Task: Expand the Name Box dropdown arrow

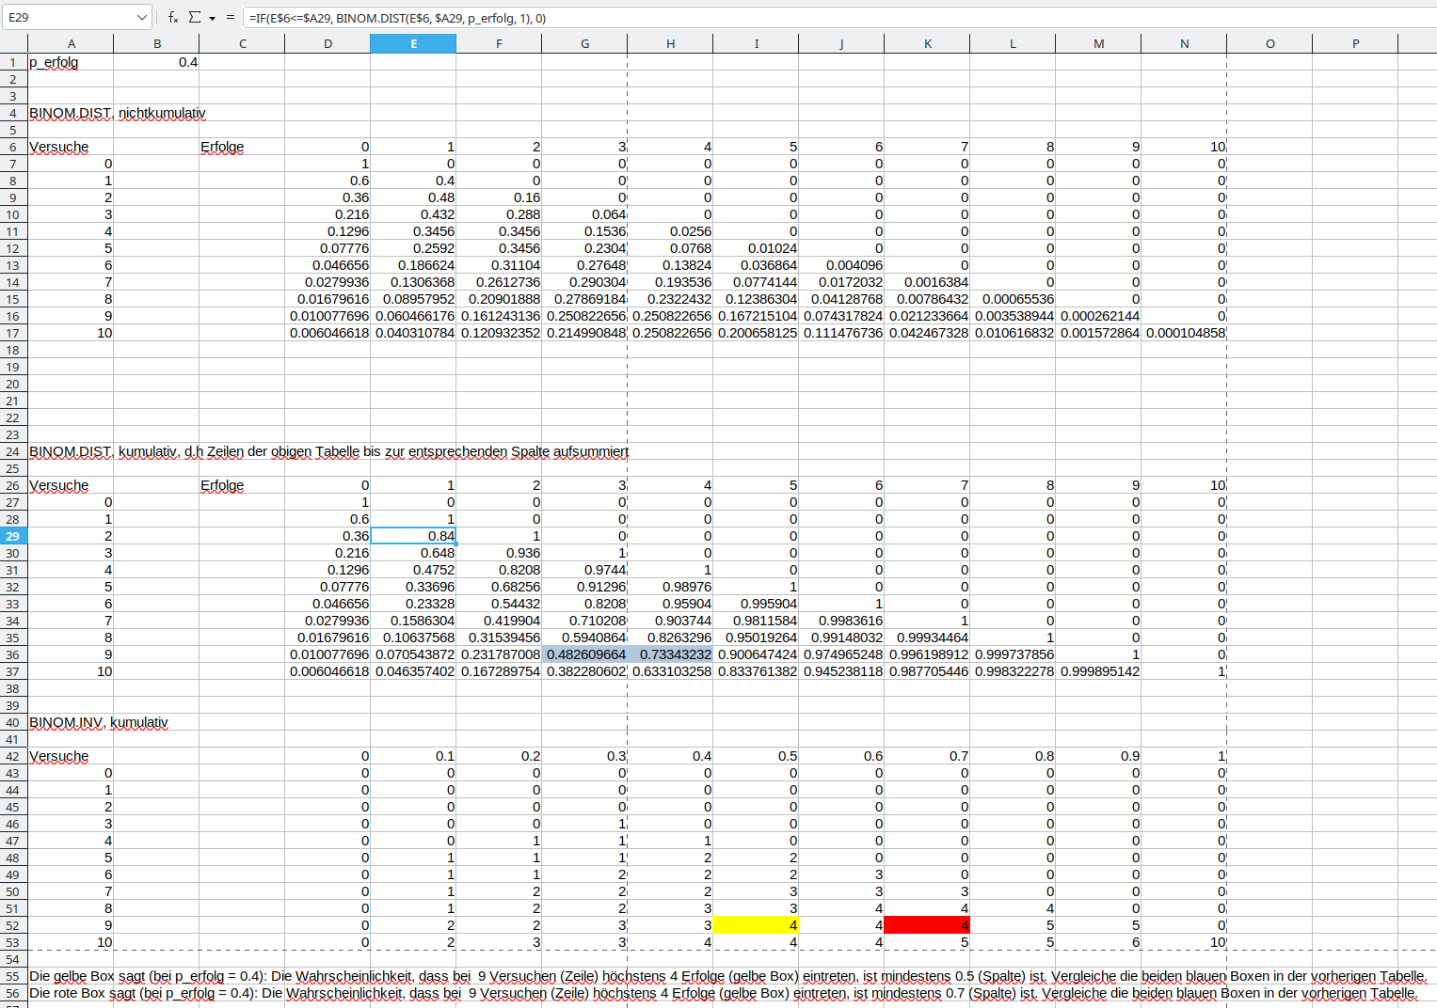Action: coord(142,17)
